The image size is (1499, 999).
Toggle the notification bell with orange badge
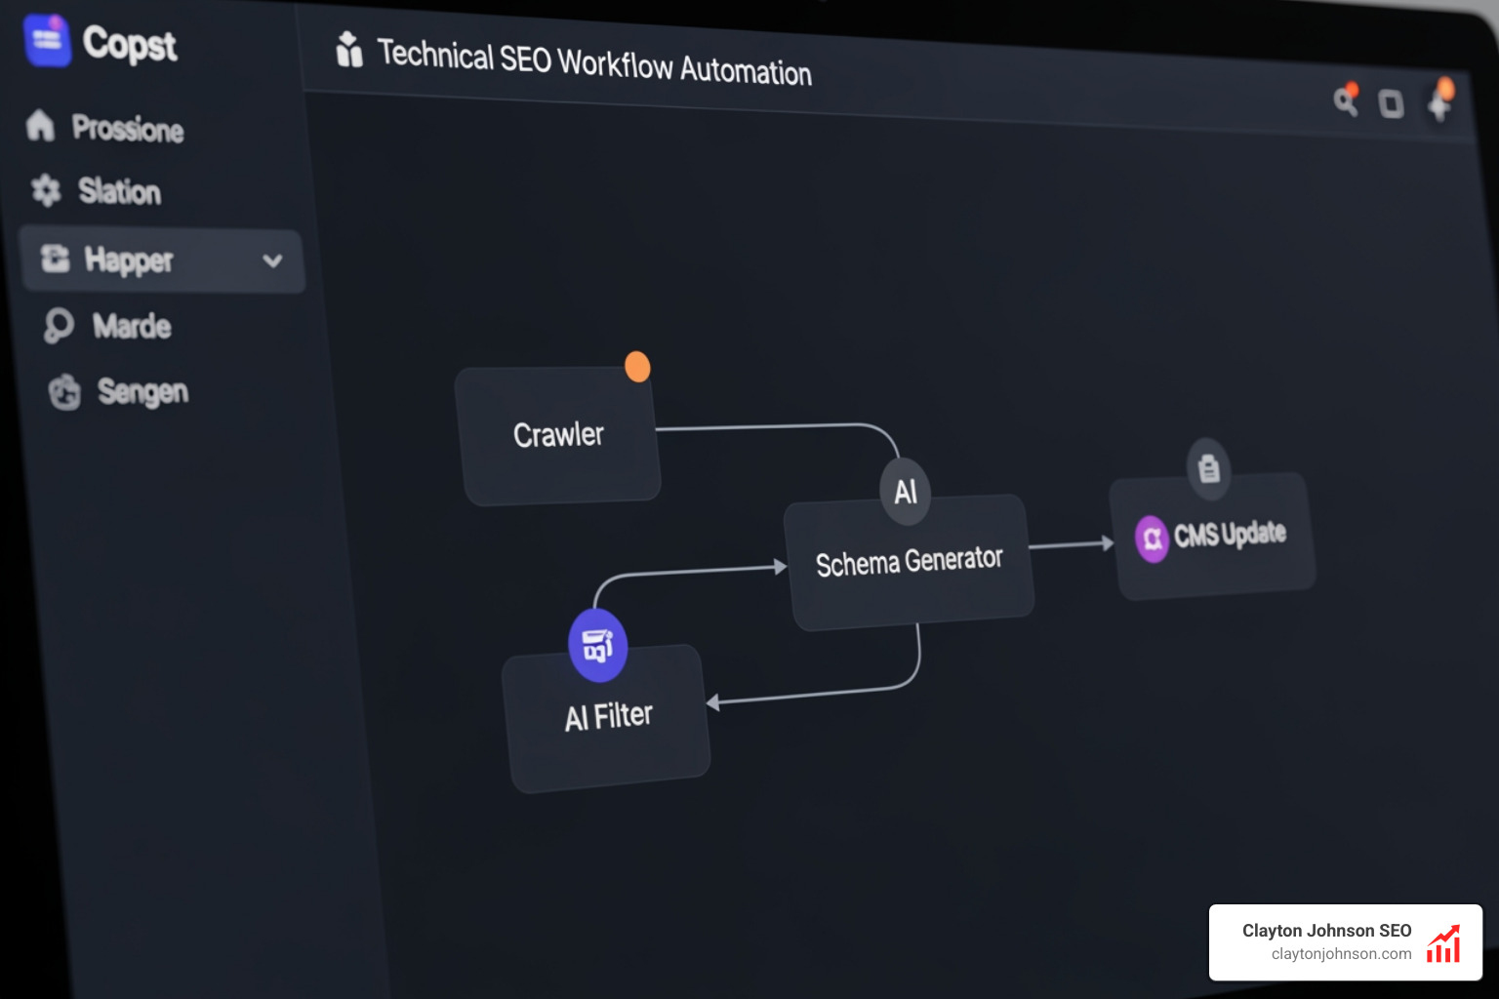click(x=1438, y=104)
